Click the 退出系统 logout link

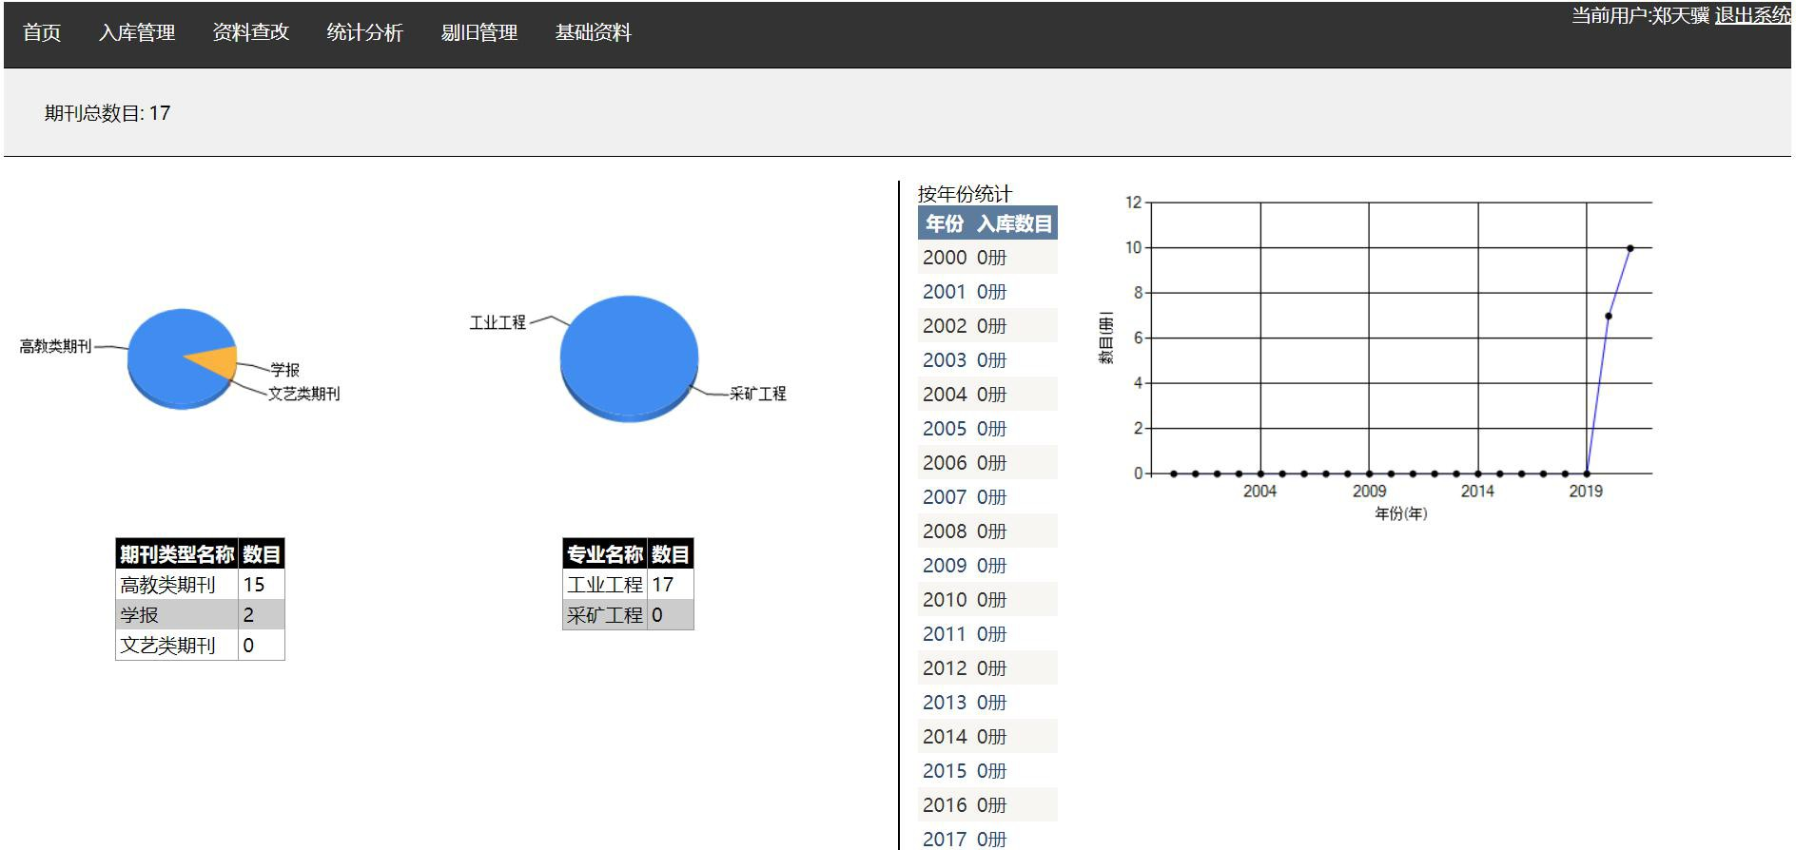pyautogui.click(x=1753, y=15)
